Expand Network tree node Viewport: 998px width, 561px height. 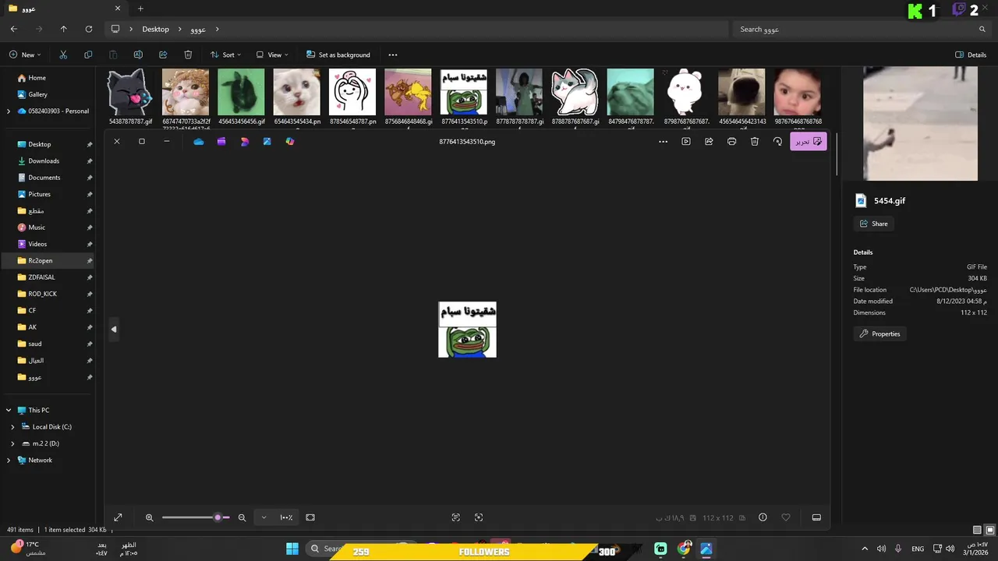[9, 460]
